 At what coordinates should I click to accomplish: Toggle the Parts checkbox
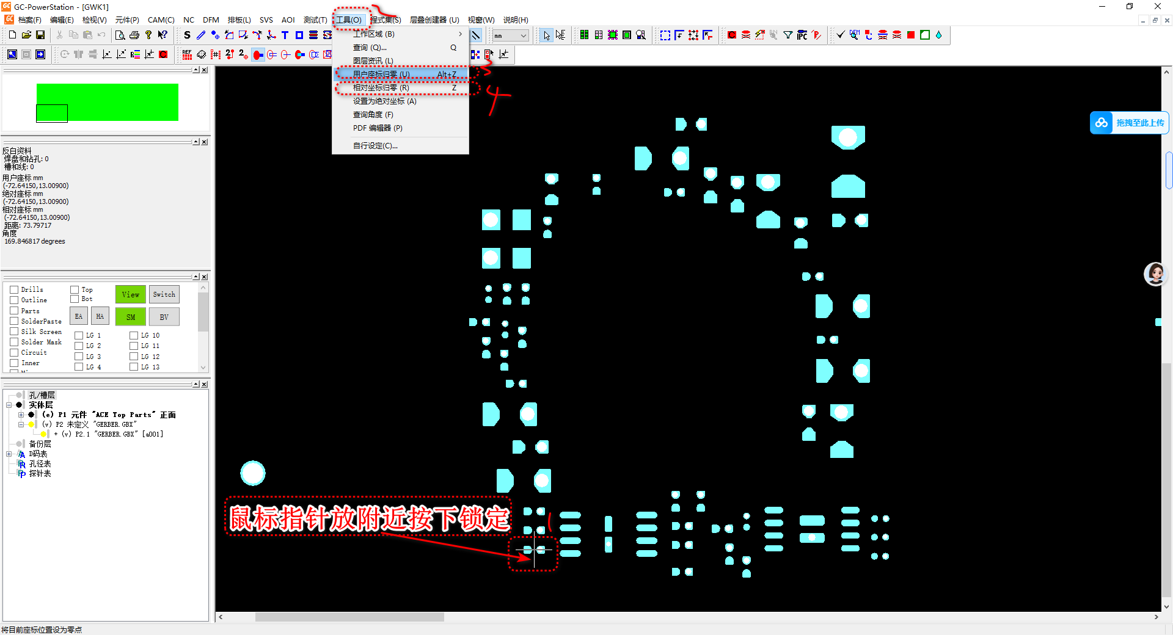[x=14, y=311]
